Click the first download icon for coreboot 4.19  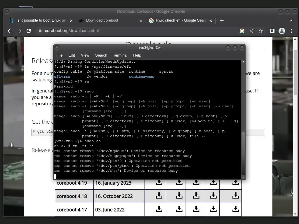pos(159,183)
